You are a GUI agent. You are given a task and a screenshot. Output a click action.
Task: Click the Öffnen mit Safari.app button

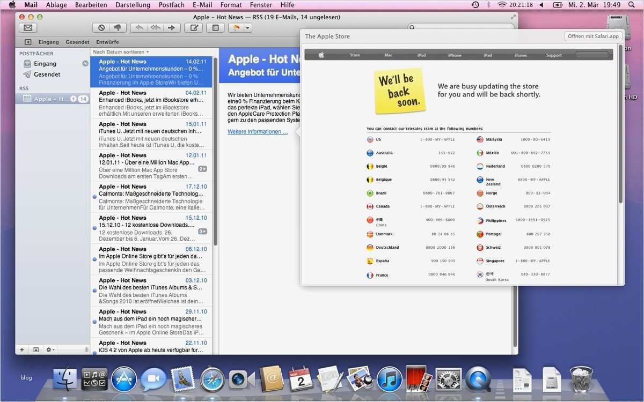pos(592,36)
